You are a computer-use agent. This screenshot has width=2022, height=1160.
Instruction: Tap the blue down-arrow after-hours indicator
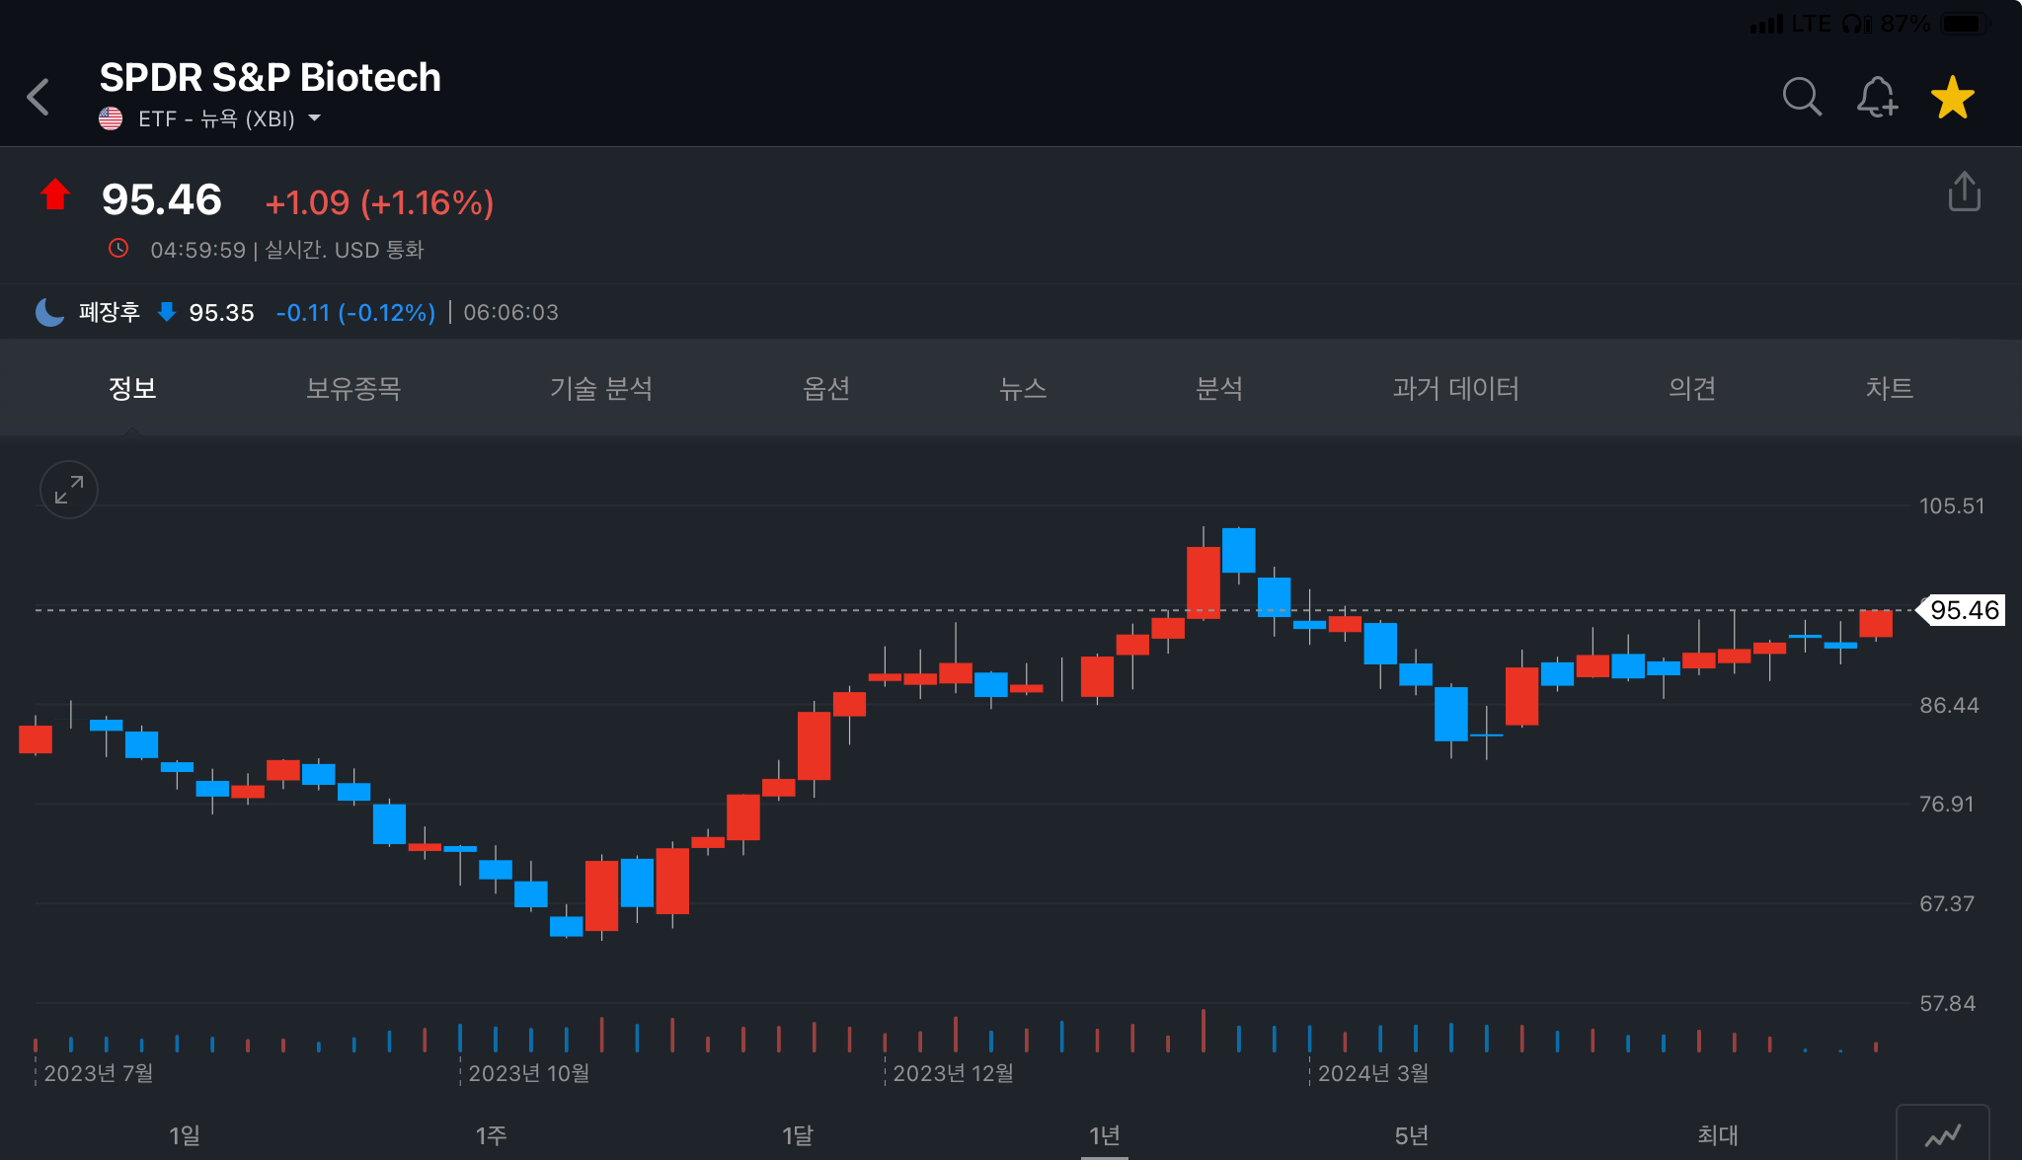pyautogui.click(x=167, y=312)
